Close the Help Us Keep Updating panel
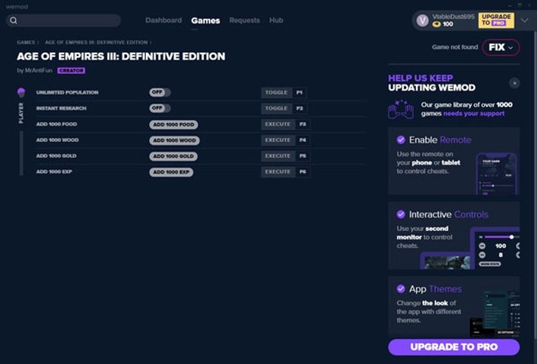The image size is (537, 364). pyautogui.click(x=514, y=83)
